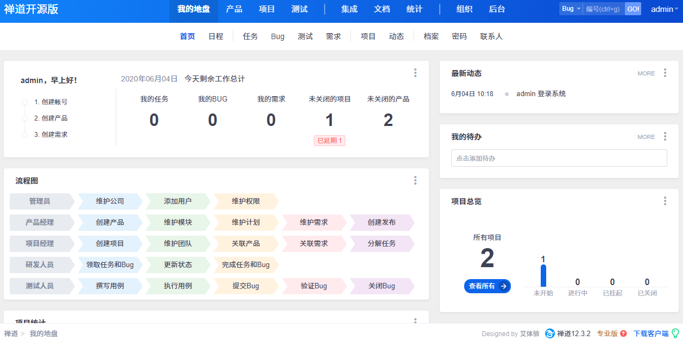Open the 项目总览 panel options menu
This screenshot has width=683, height=341.
(665, 201)
